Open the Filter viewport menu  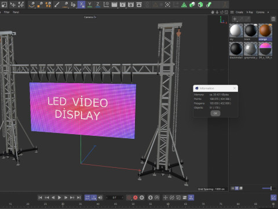pos(7,12)
